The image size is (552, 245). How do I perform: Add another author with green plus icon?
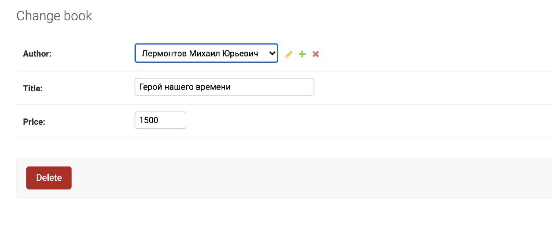coord(302,54)
